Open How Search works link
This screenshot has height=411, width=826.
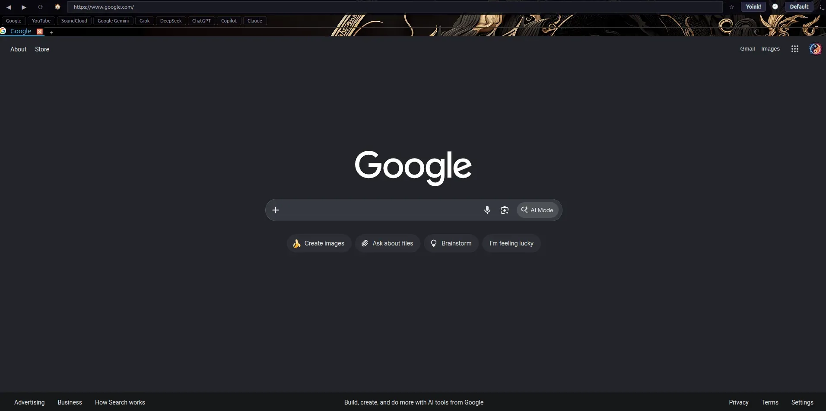120,402
